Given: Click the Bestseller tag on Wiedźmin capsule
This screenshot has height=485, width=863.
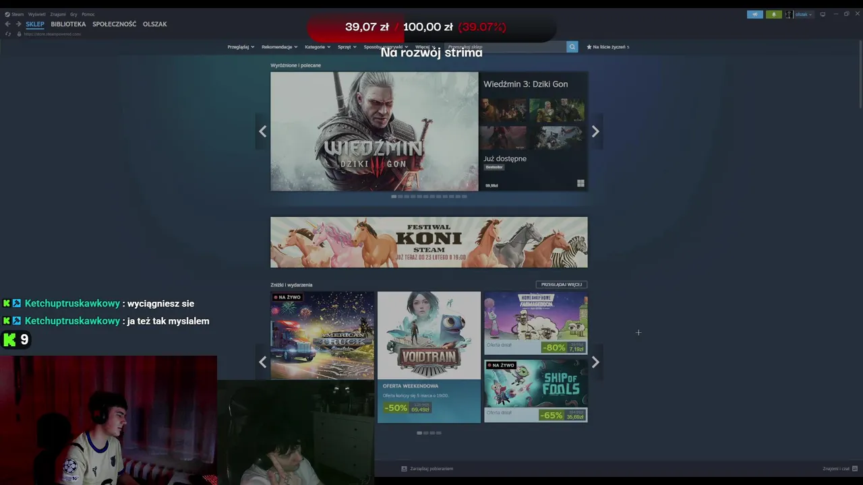Looking at the screenshot, I should coord(494,167).
